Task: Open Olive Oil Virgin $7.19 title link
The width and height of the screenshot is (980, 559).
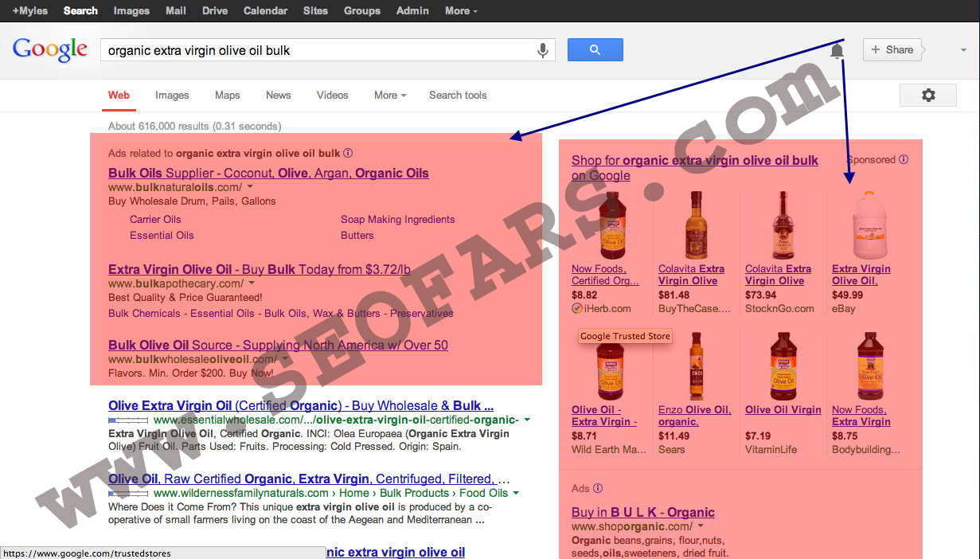Action: 783,409
